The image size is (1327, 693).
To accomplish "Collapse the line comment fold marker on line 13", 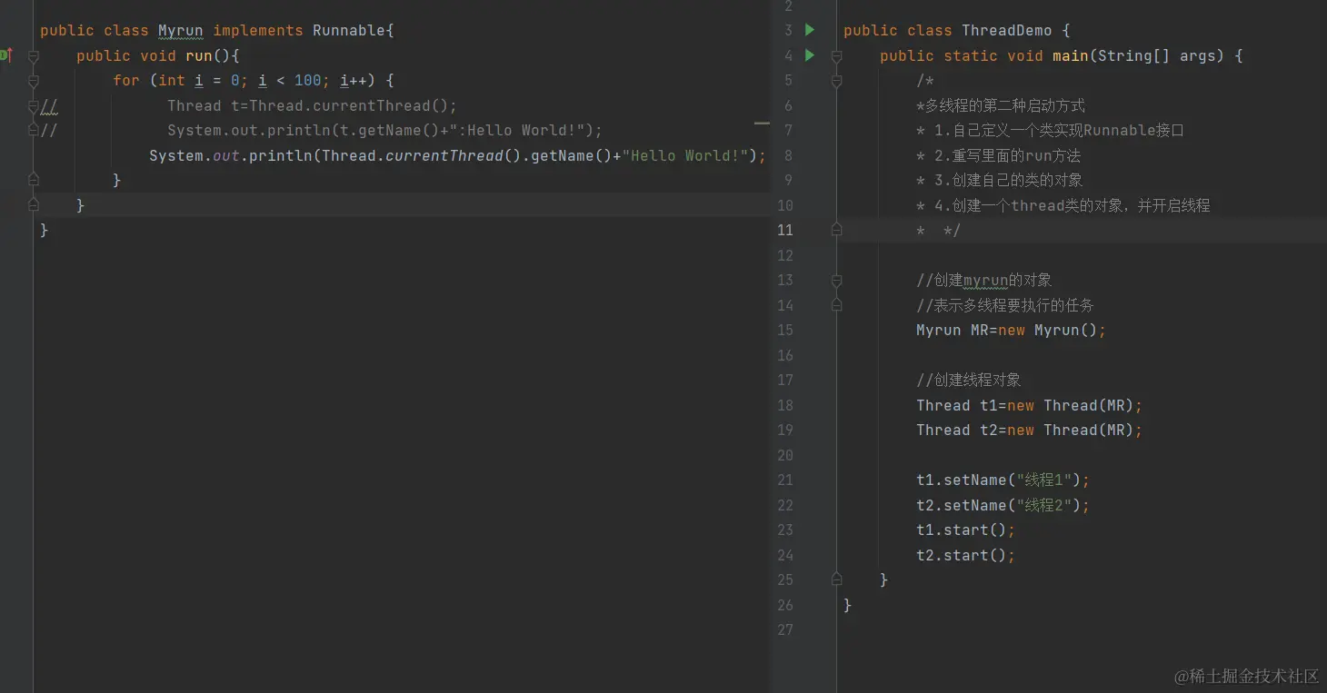I will tap(836, 281).
